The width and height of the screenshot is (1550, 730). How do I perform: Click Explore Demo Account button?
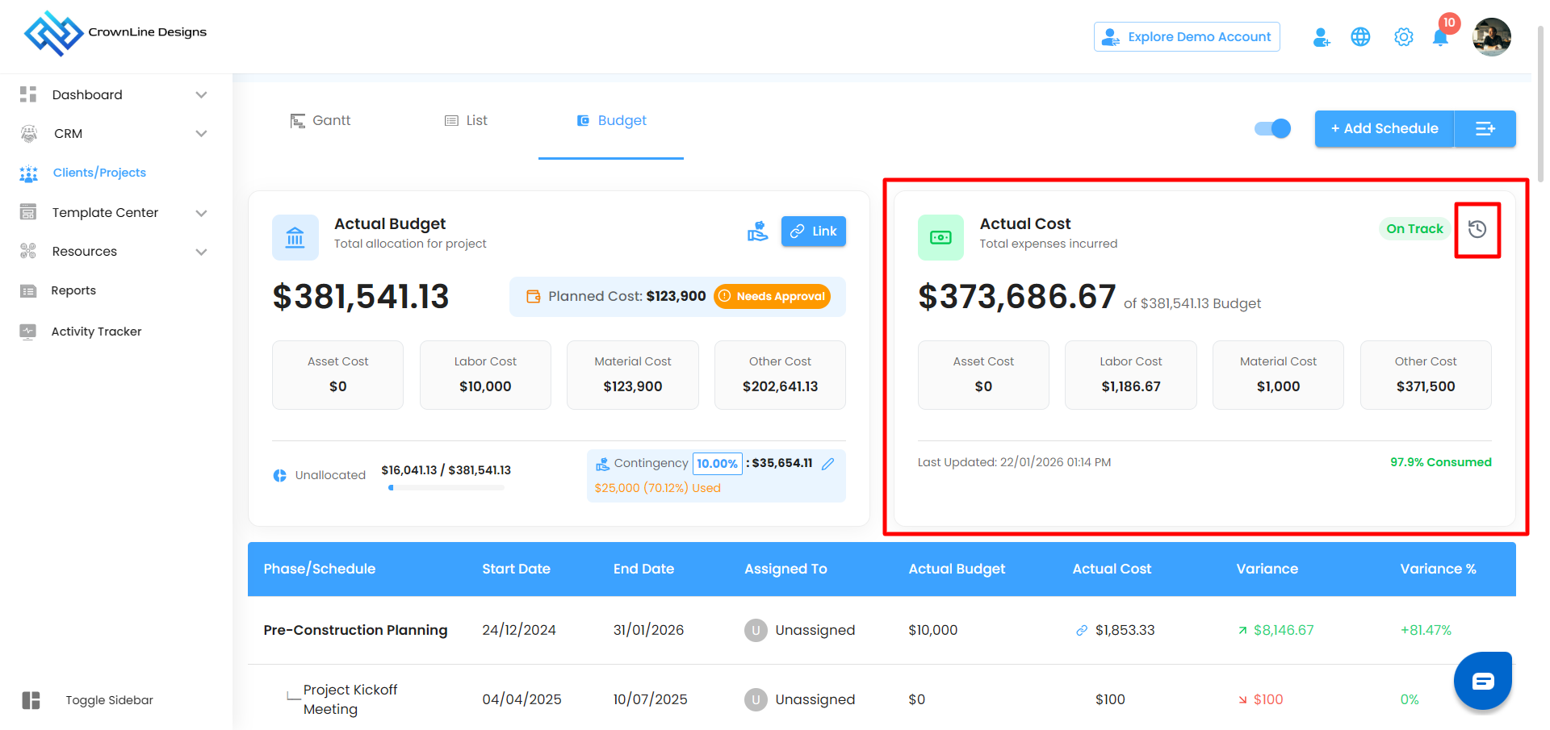[x=1186, y=37]
